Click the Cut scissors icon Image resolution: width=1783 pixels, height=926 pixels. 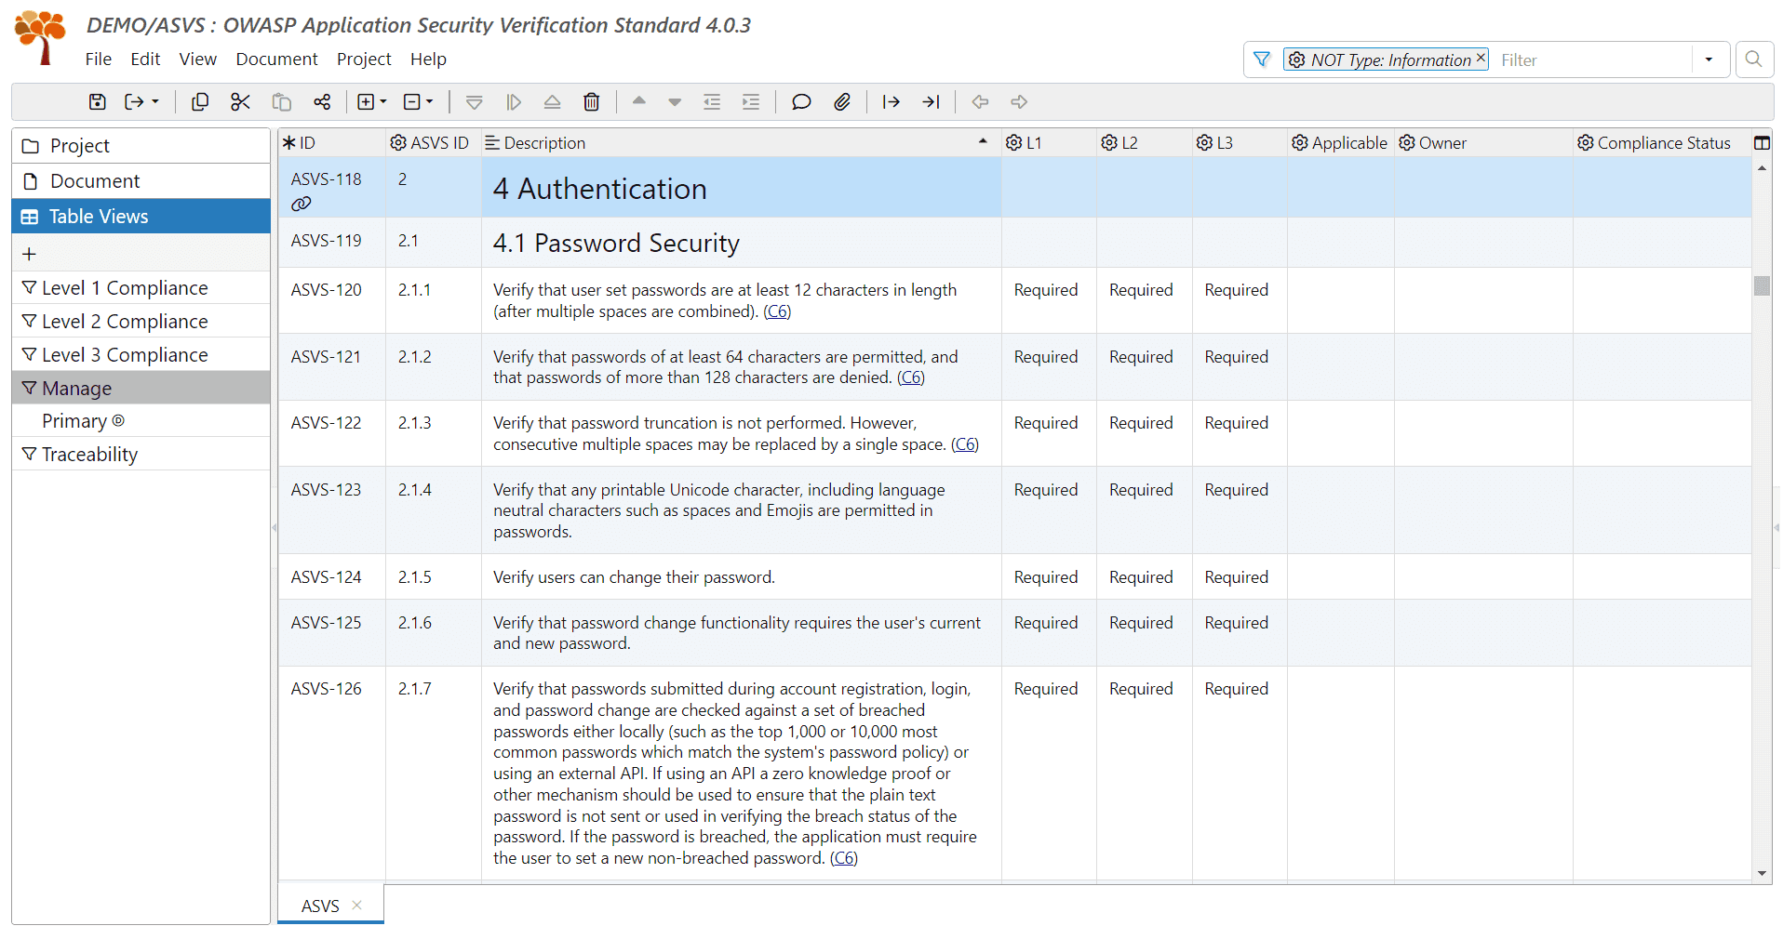pos(240,102)
